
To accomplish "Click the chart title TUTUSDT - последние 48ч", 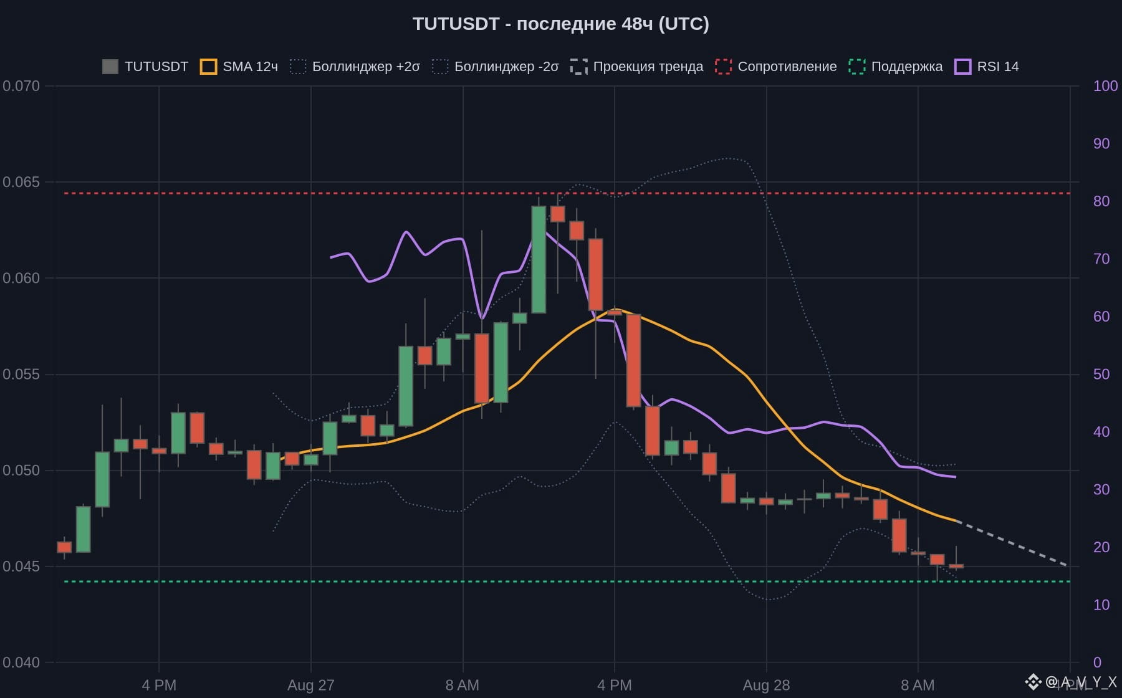I will coord(561,24).
